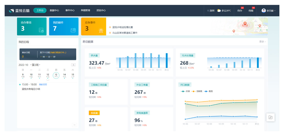Click the 应急事件 alarm siren icon
Screen dimensions: 284x137
click(x=101, y=30)
